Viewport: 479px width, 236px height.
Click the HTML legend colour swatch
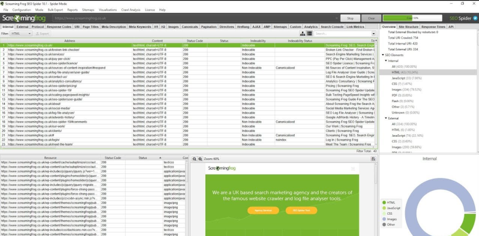click(384, 202)
